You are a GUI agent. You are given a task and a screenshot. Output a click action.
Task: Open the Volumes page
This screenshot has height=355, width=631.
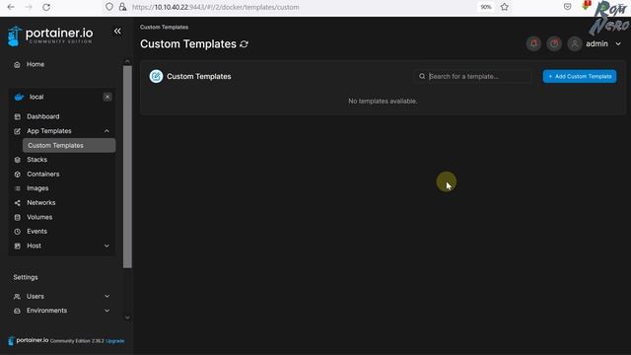click(x=39, y=217)
